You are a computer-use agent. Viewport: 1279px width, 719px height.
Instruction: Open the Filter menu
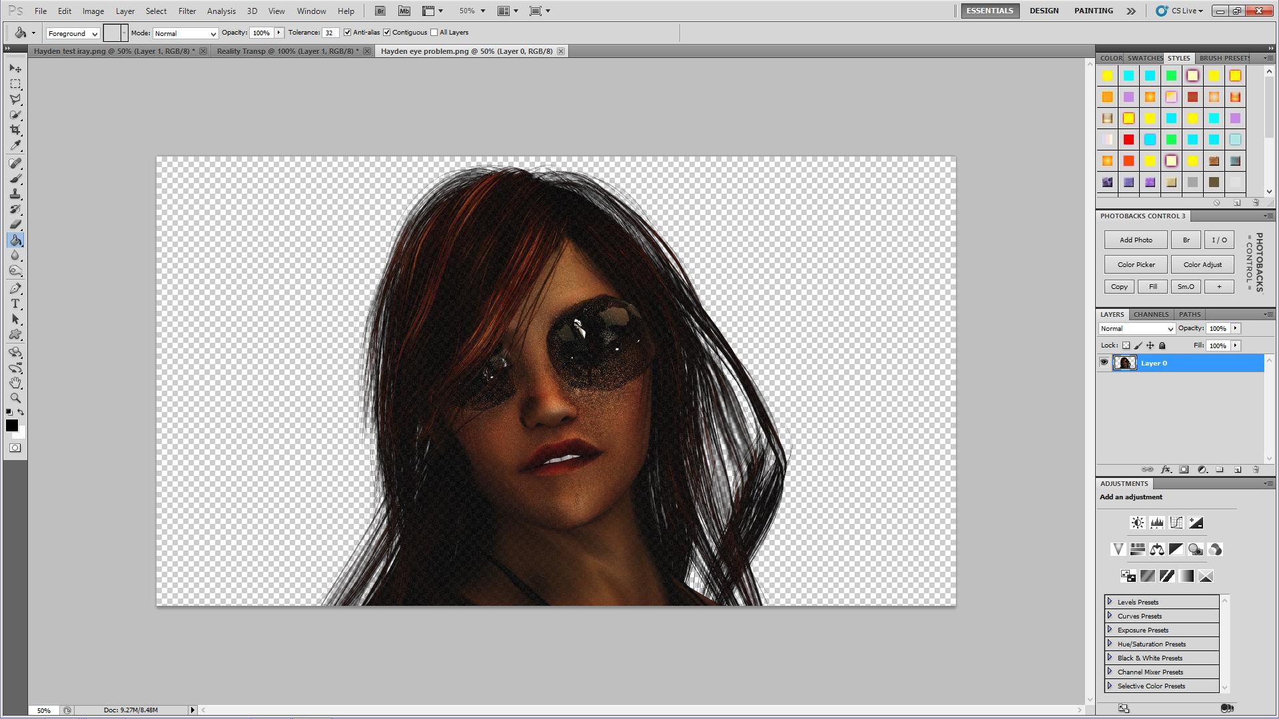pos(187,11)
